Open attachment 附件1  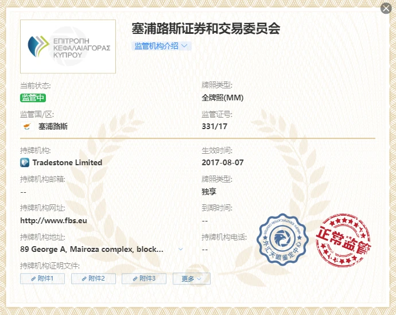[42, 278]
